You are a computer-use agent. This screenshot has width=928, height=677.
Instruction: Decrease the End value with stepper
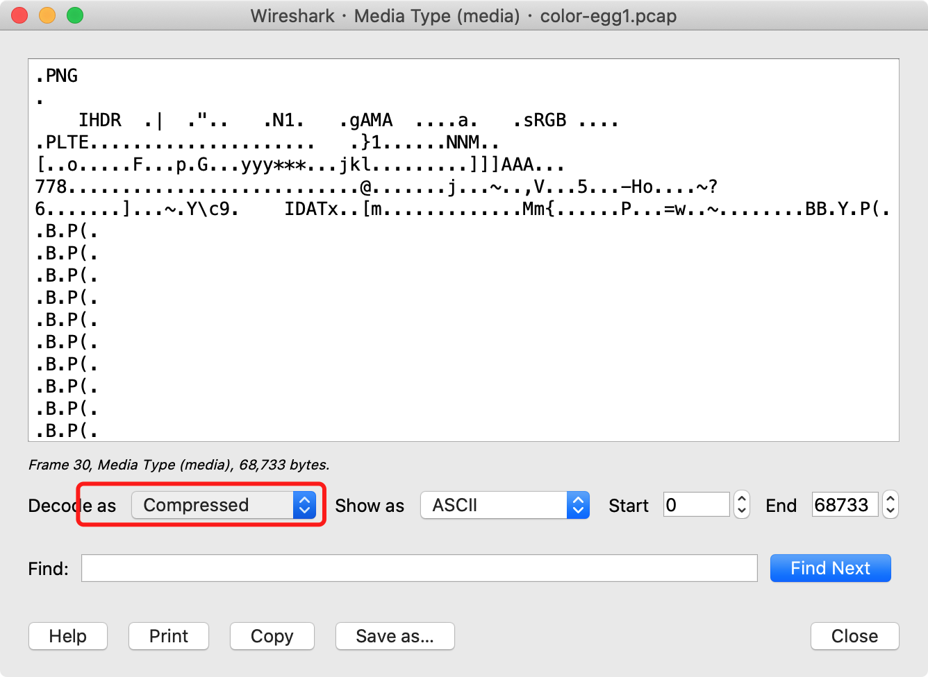click(x=890, y=511)
